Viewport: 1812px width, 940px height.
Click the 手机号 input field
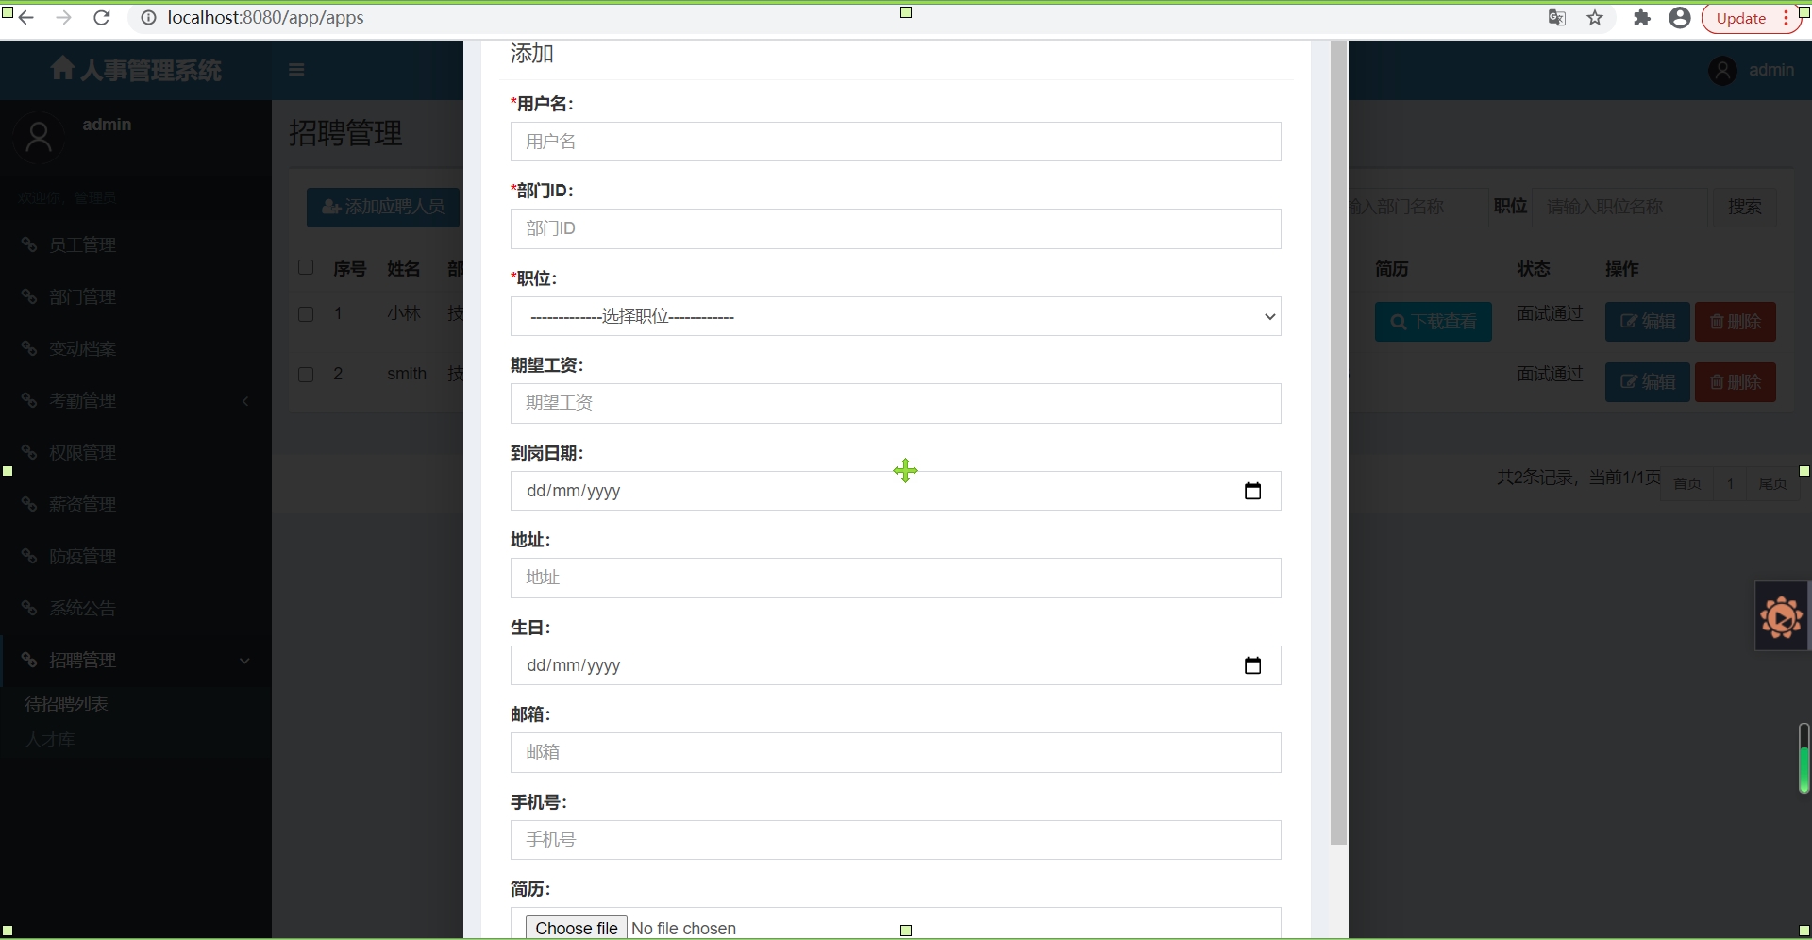(x=896, y=840)
